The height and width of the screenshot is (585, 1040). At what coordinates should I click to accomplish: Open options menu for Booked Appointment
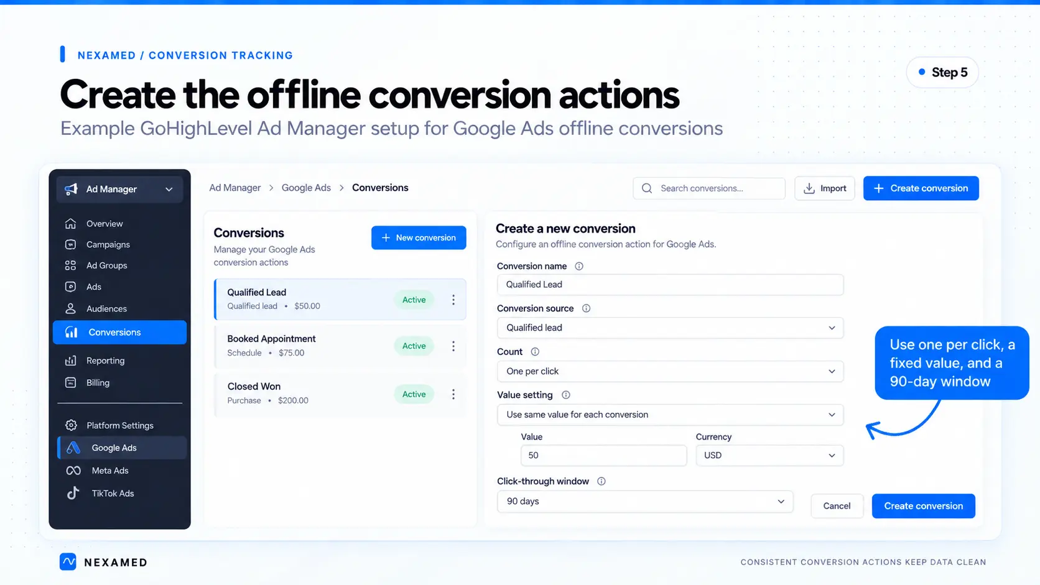click(x=453, y=346)
